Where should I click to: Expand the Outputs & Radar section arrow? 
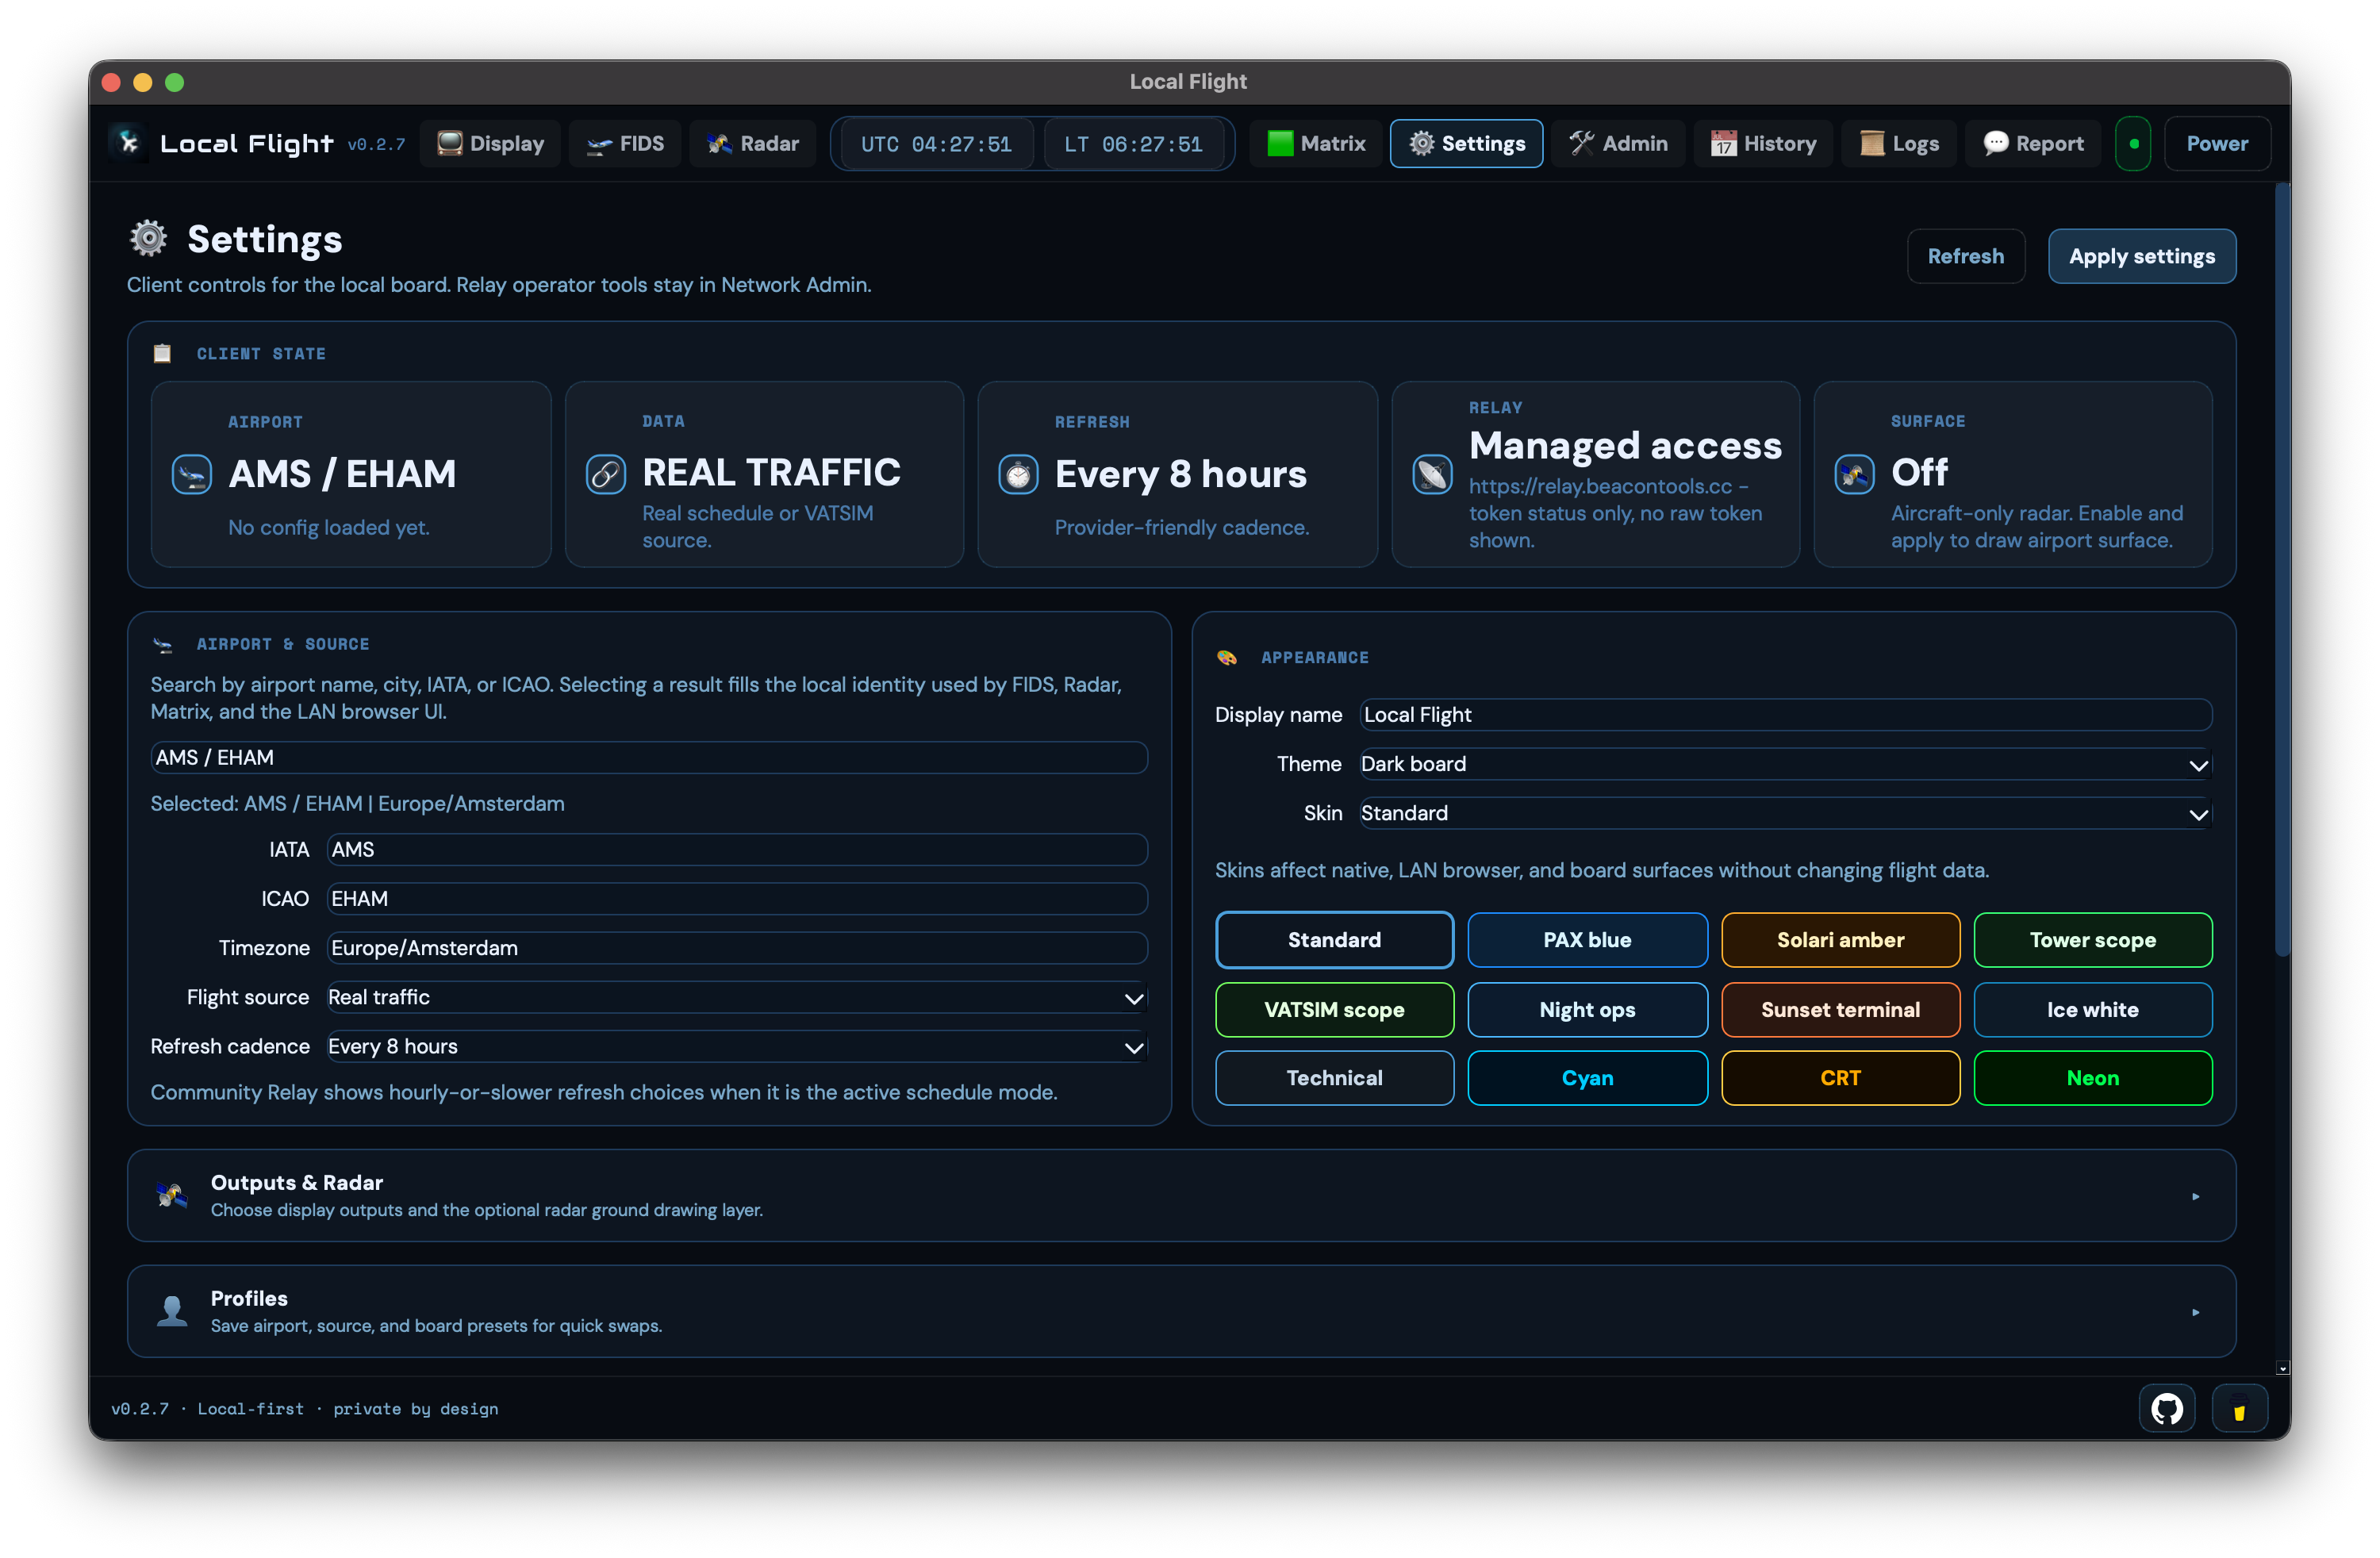click(2195, 1196)
